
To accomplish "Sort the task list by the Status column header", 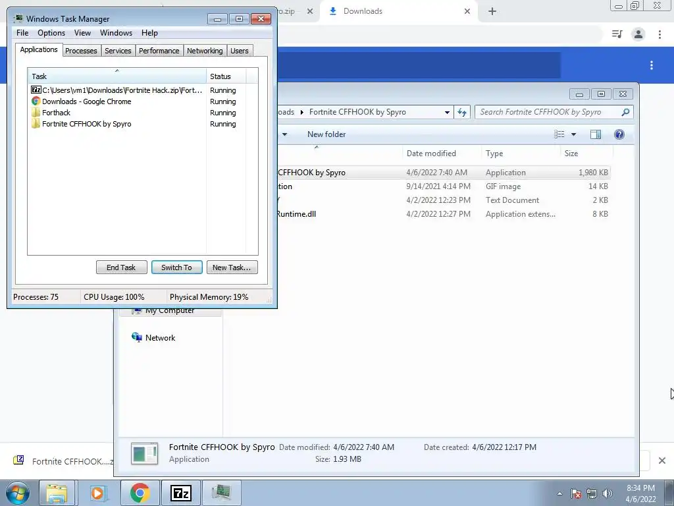I will coord(226,76).
